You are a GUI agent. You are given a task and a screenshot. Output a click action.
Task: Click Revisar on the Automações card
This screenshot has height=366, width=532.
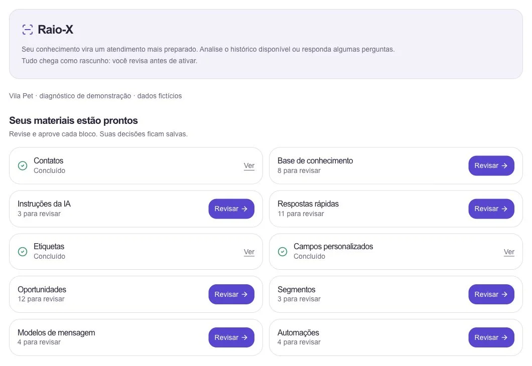(x=491, y=337)
